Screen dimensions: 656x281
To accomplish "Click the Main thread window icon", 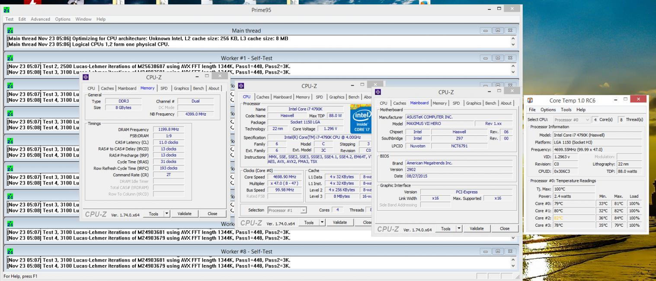I will [10, 31].
